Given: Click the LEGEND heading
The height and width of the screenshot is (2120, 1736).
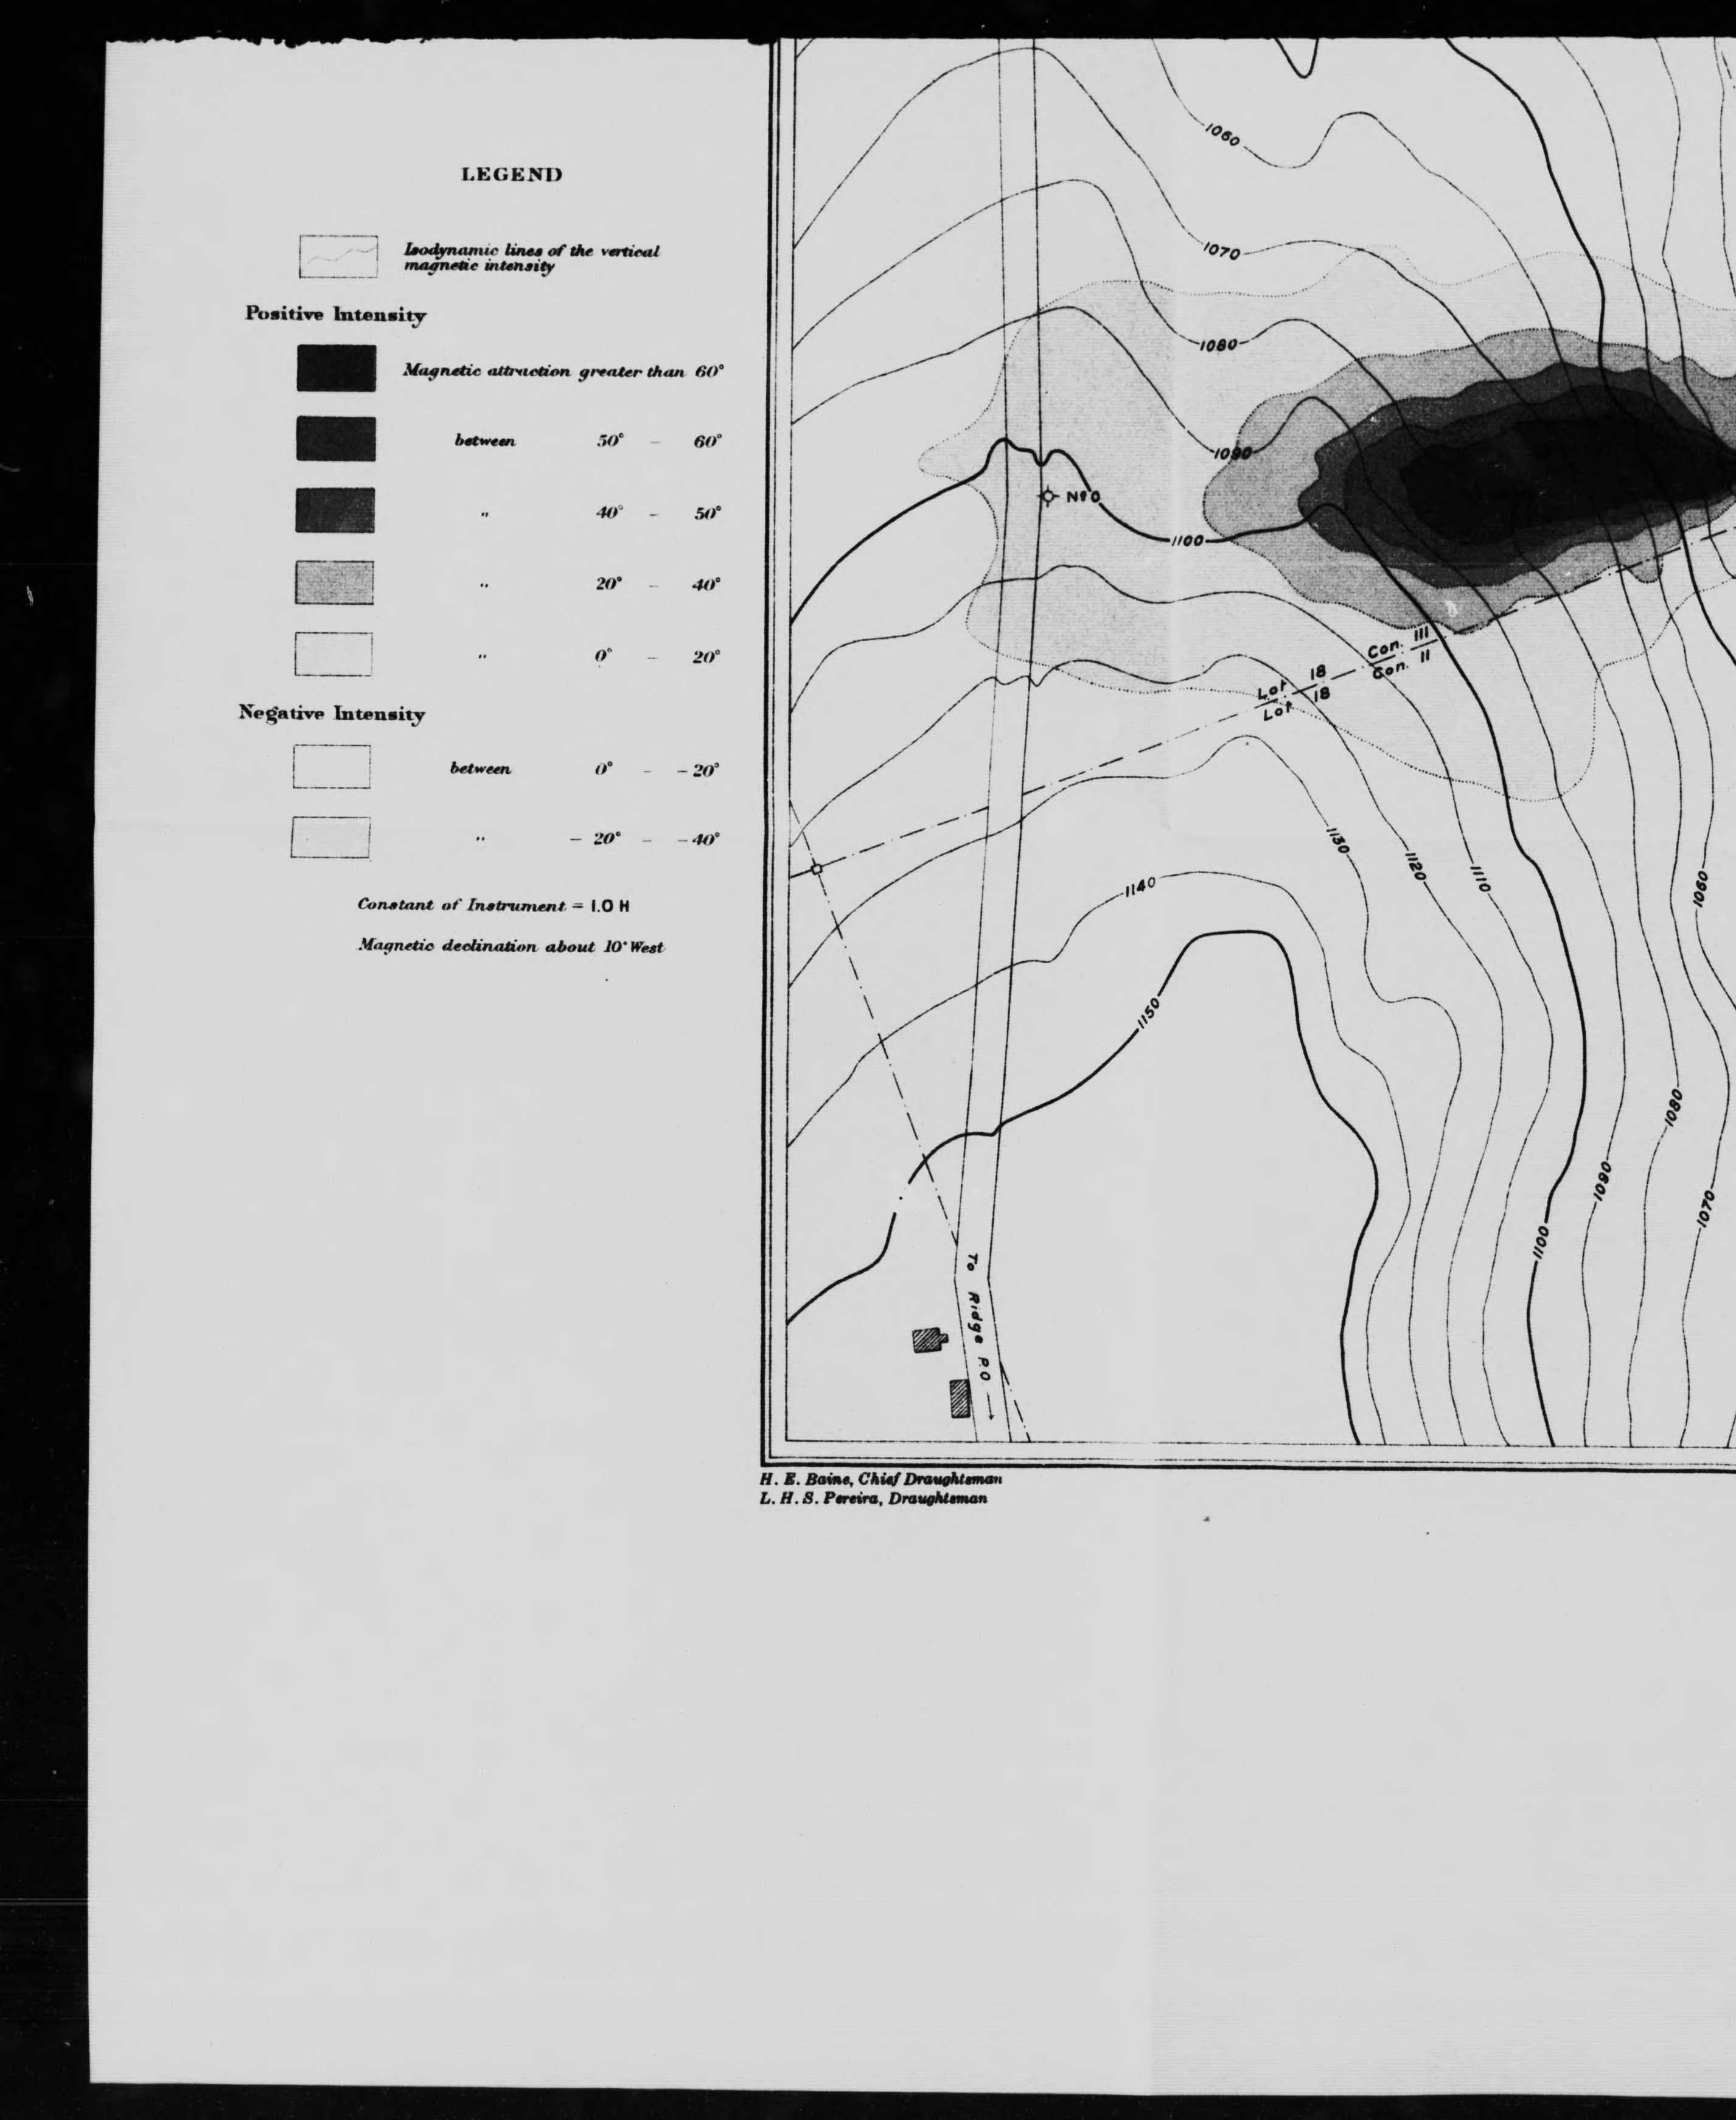Looking at the screenshot, I should click(511, 175).
